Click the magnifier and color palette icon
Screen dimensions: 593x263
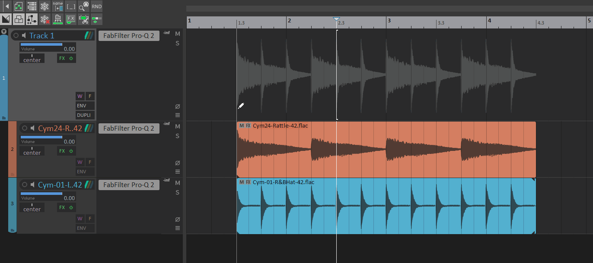[x=84, y=6]
